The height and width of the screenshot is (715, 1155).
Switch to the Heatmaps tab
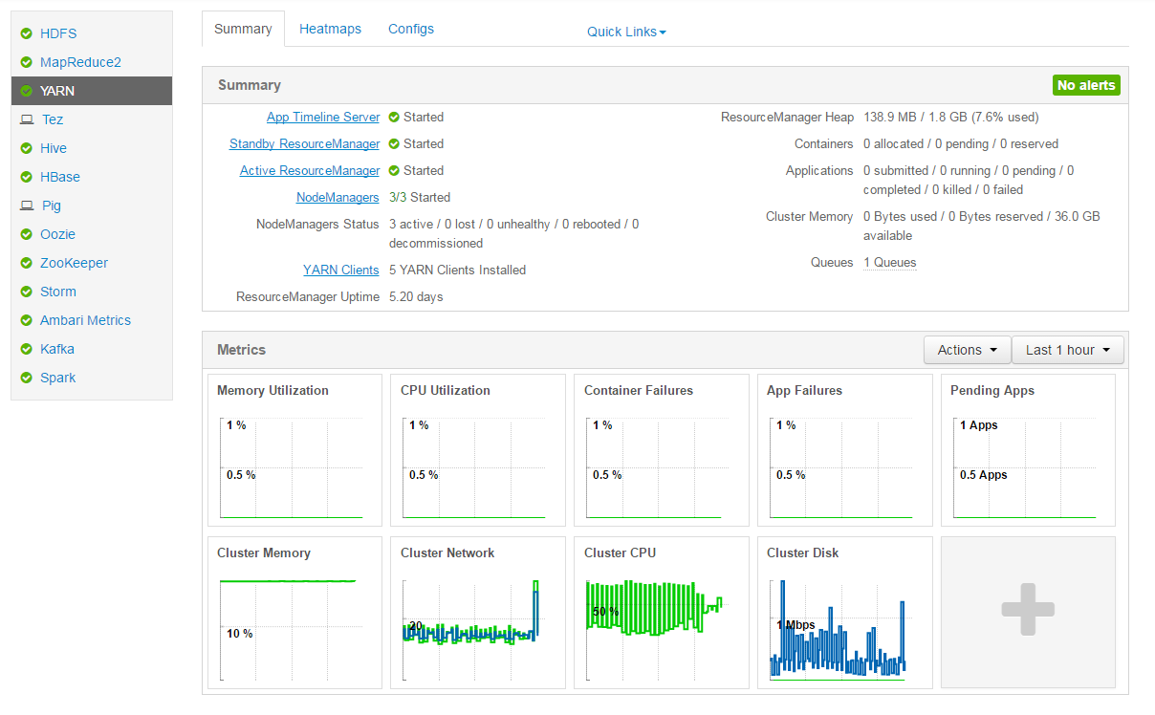(330, 29)
